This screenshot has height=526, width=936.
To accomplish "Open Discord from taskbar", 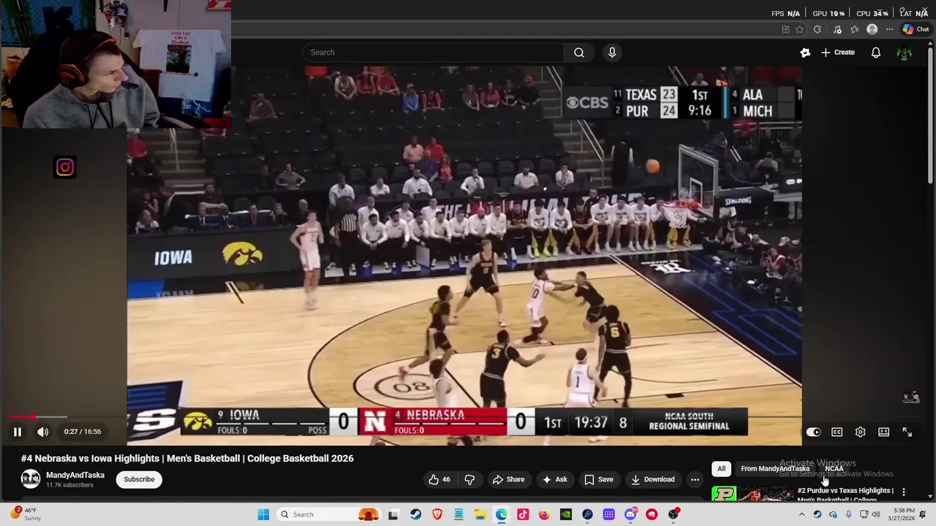I will tap(630, 514).
